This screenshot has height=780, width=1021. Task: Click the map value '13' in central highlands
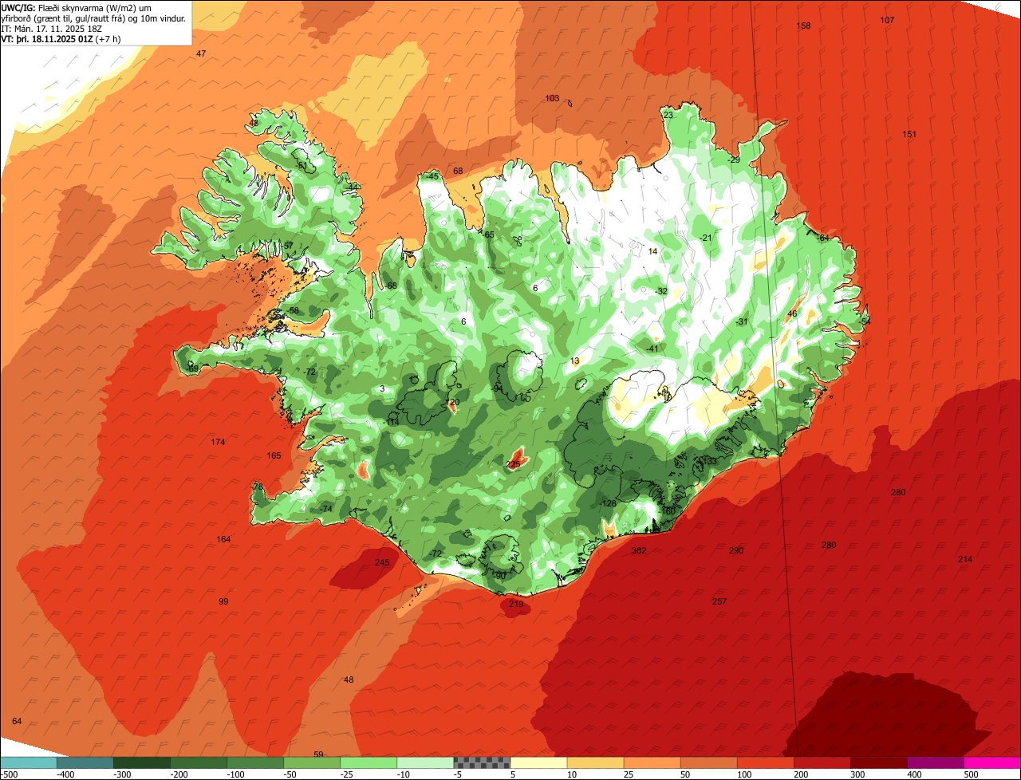(575, 361)
